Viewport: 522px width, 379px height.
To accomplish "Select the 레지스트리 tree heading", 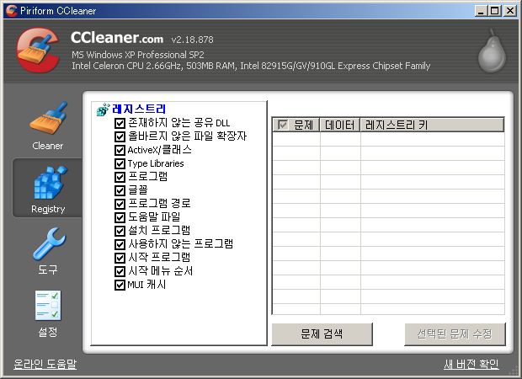I will (139, 109).
